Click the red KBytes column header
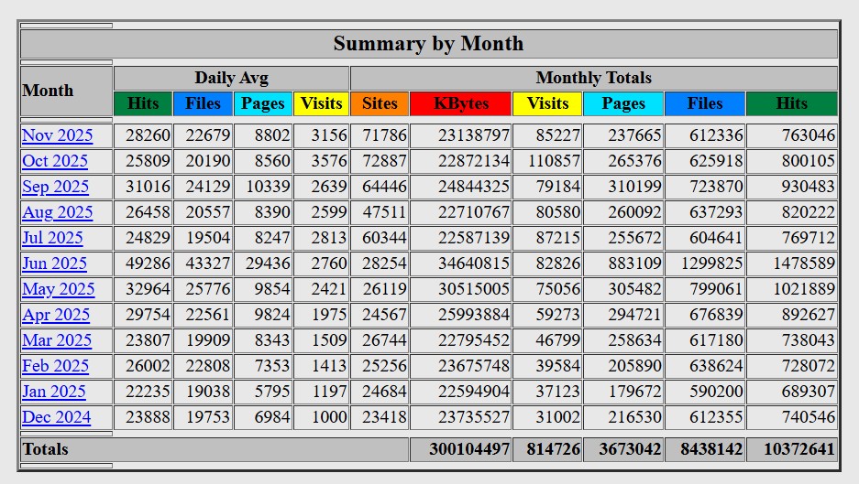The width and height of the screenshot is (859, 484). coord(460,103)
